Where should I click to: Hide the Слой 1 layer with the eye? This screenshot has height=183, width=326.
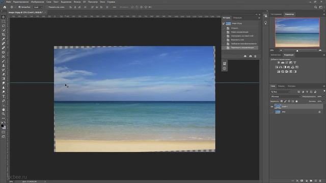pyautogui.click(x=271, y=107)
